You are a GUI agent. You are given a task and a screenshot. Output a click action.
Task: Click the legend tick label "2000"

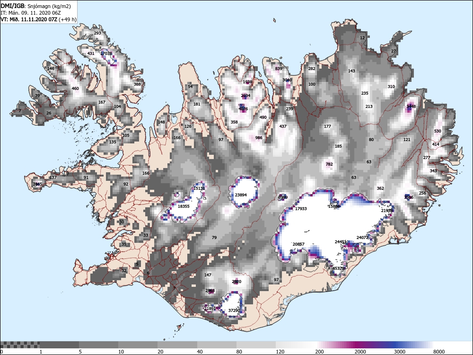coord(360,352)
